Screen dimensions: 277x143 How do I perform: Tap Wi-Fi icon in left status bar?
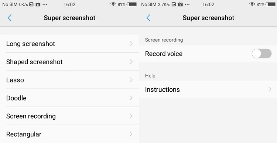tap(113, 4)
